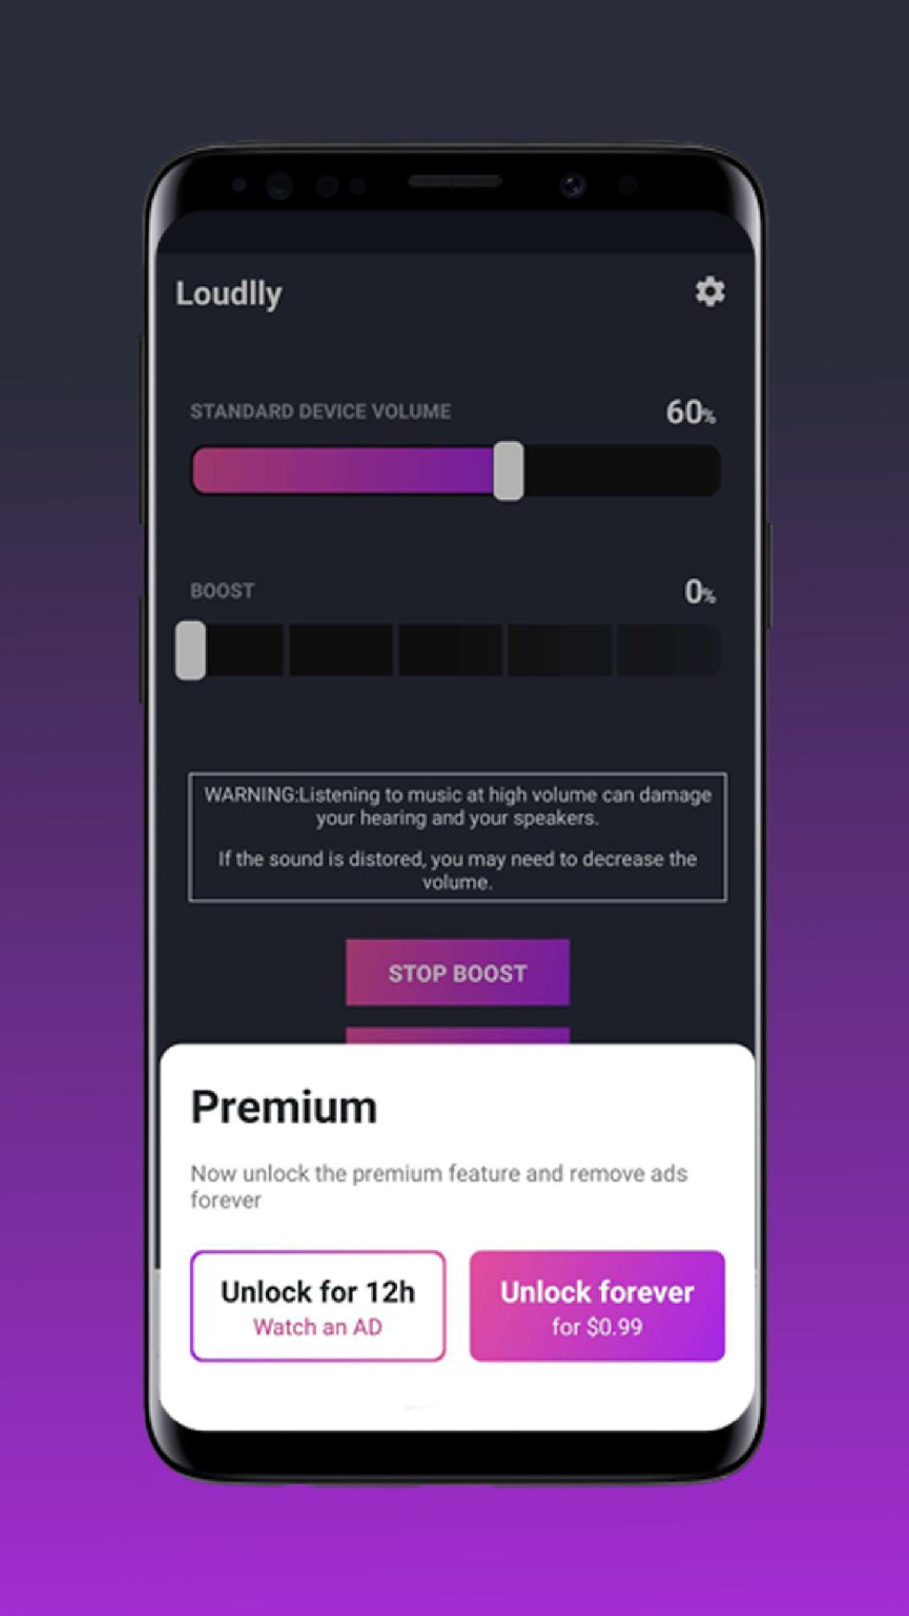Select the second boost level segment
This screenshot has height=1616, width=909.
(341, 650)
